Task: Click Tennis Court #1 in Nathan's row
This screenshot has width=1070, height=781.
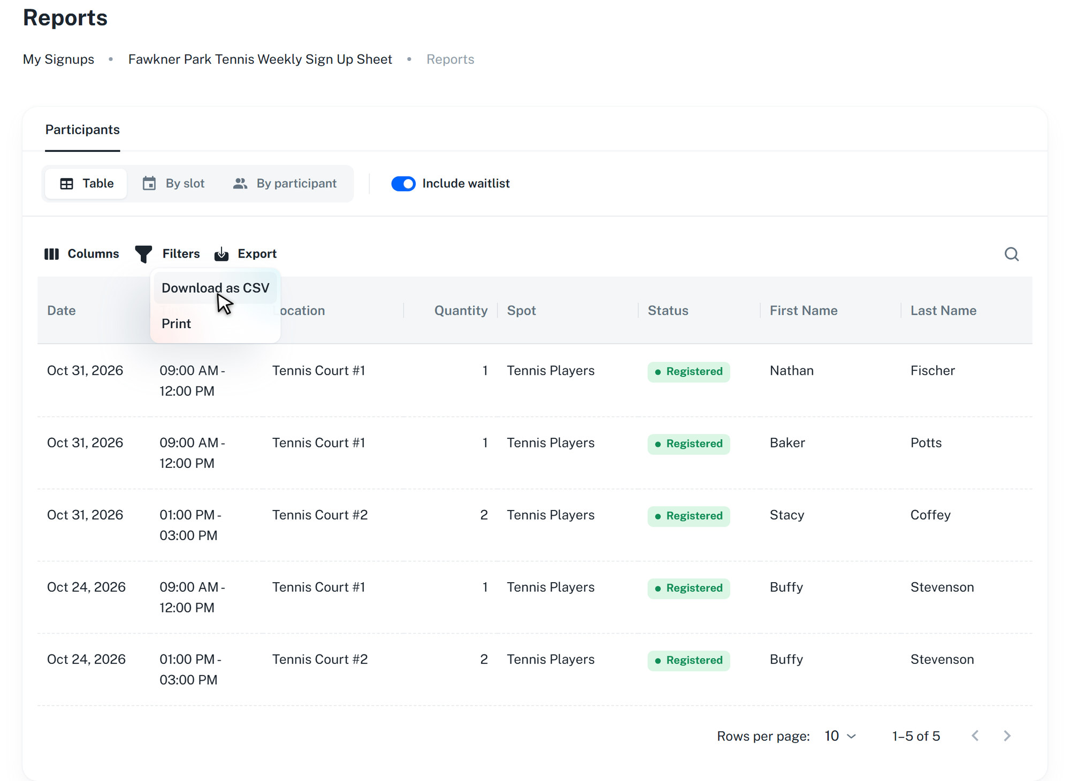Action: coord(318,370)
